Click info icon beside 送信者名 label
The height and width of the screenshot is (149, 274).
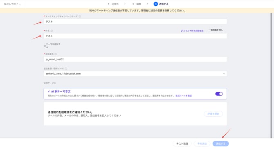tap(56, 54)
